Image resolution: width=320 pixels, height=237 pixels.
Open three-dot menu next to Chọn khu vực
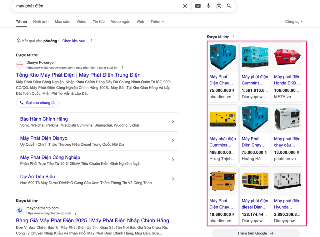coord(92,41)
